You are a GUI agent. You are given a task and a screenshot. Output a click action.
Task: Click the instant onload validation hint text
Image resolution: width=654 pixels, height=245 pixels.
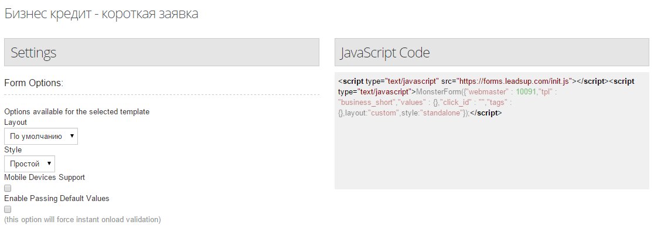coord(83,220)
